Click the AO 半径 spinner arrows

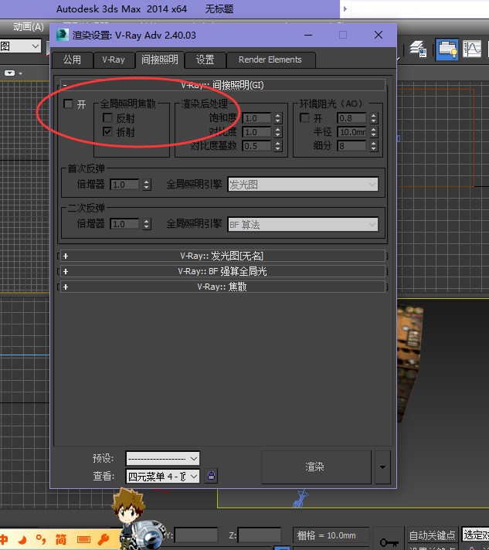[x=374, y=132]
